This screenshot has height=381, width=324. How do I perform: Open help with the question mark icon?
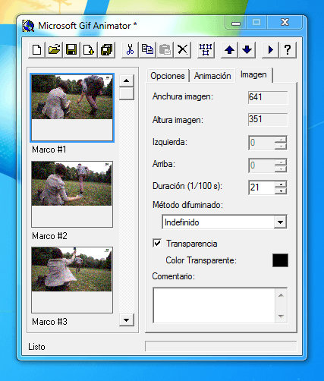pyautogui.click(x=288, y=49)
